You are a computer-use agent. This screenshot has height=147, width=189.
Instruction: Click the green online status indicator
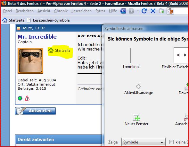20,98
